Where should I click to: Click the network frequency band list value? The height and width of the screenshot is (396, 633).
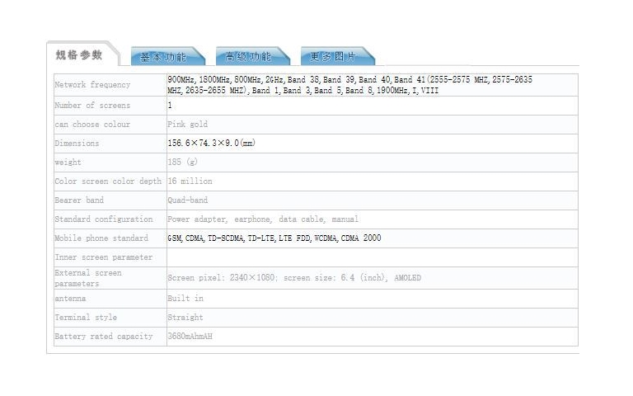tap(349, 85)
